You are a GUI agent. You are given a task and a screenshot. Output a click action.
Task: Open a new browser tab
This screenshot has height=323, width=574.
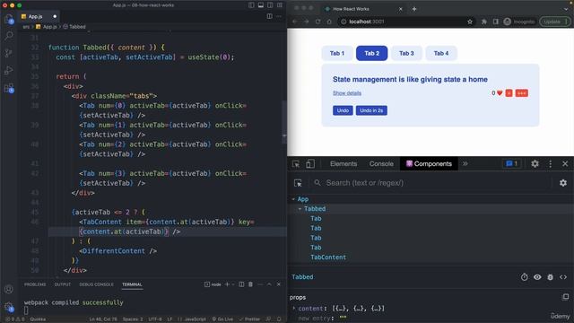pos(414,9)
